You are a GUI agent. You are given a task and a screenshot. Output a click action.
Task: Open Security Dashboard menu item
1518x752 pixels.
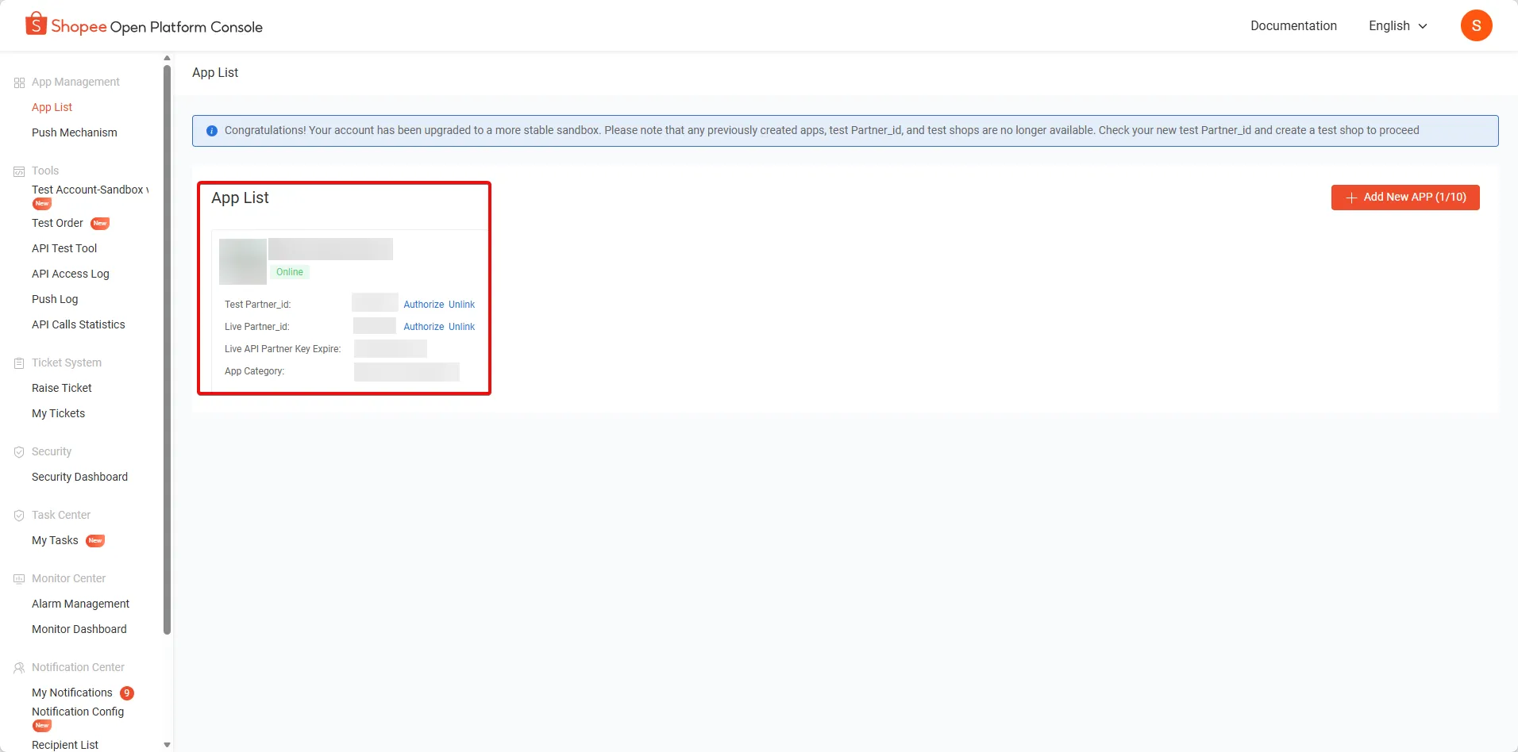pyautogui.click(x=79, y=478)
